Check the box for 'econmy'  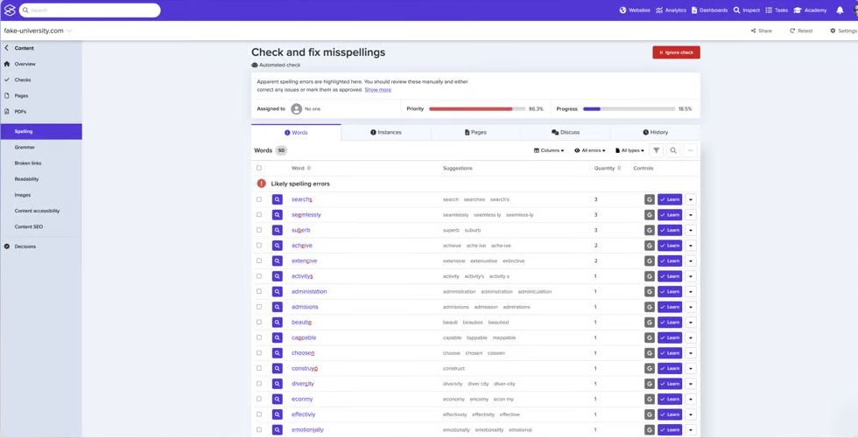click(259, 399)
